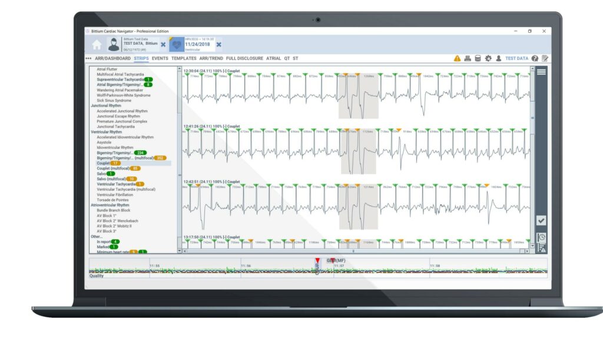Viewport: 603px width, 339px height.
Task: Open the database icon
Action: point(478,58)
